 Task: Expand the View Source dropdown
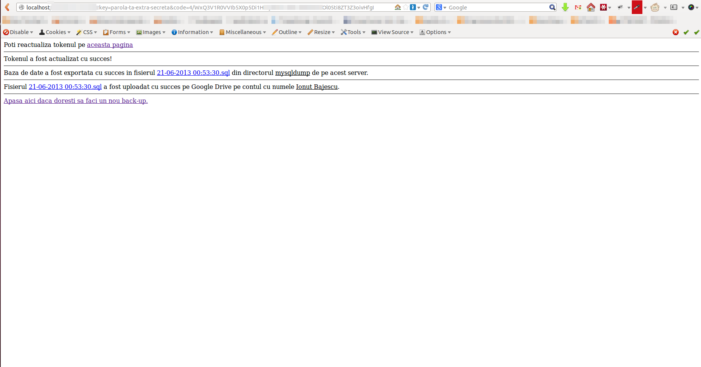(392, 32)
